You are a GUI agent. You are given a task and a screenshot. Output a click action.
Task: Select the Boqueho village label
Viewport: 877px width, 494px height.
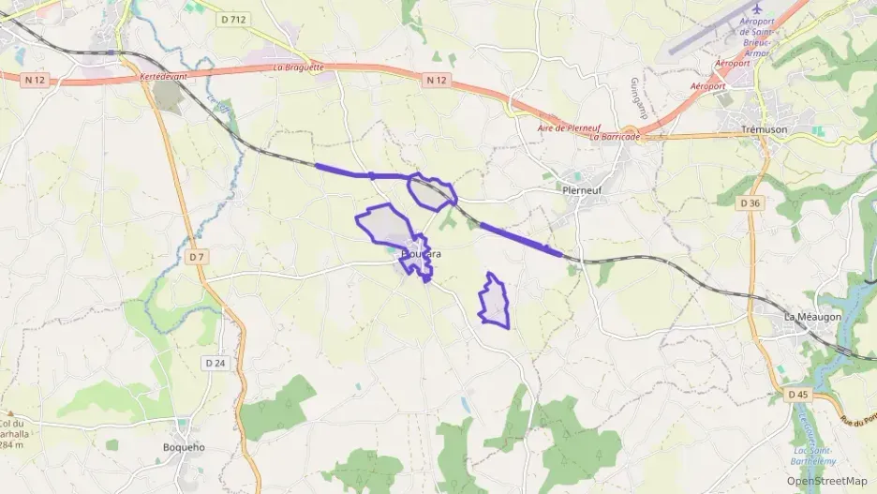pos(184,447)
